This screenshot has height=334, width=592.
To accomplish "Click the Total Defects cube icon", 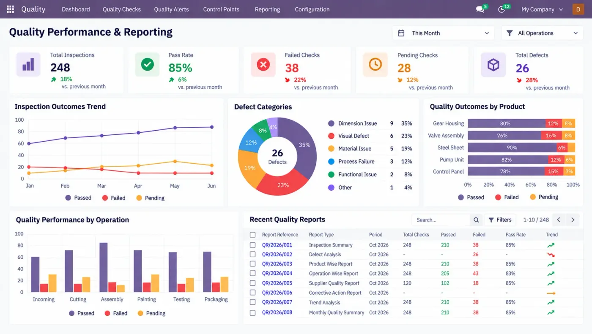I will [x=493, y=65].
